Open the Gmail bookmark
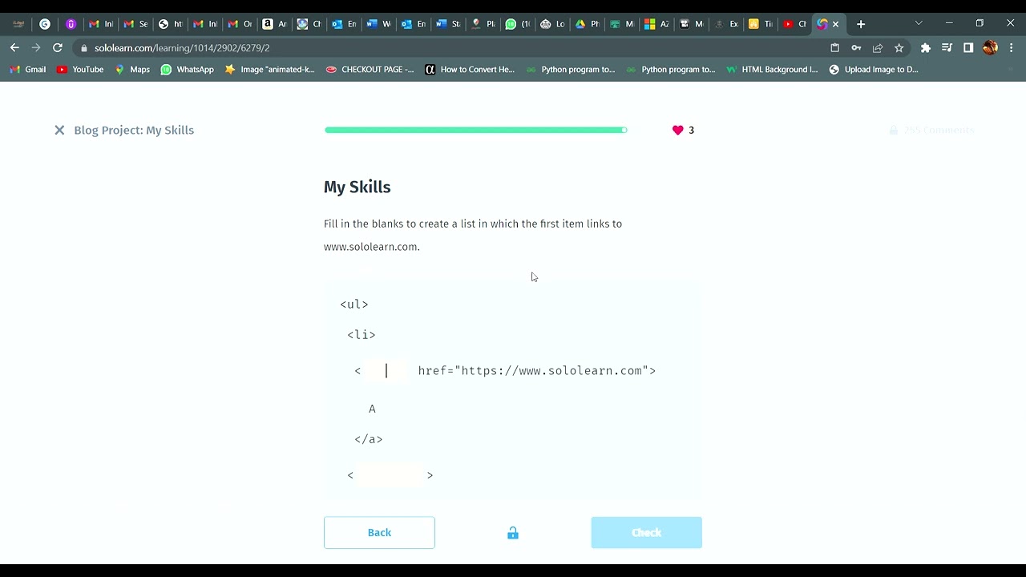Screen dimensions: 1026x577 (x=28, y=70)
